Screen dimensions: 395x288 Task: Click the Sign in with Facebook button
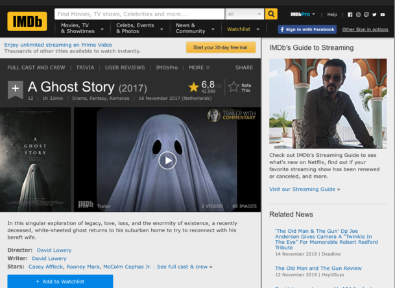click(307, 29)
